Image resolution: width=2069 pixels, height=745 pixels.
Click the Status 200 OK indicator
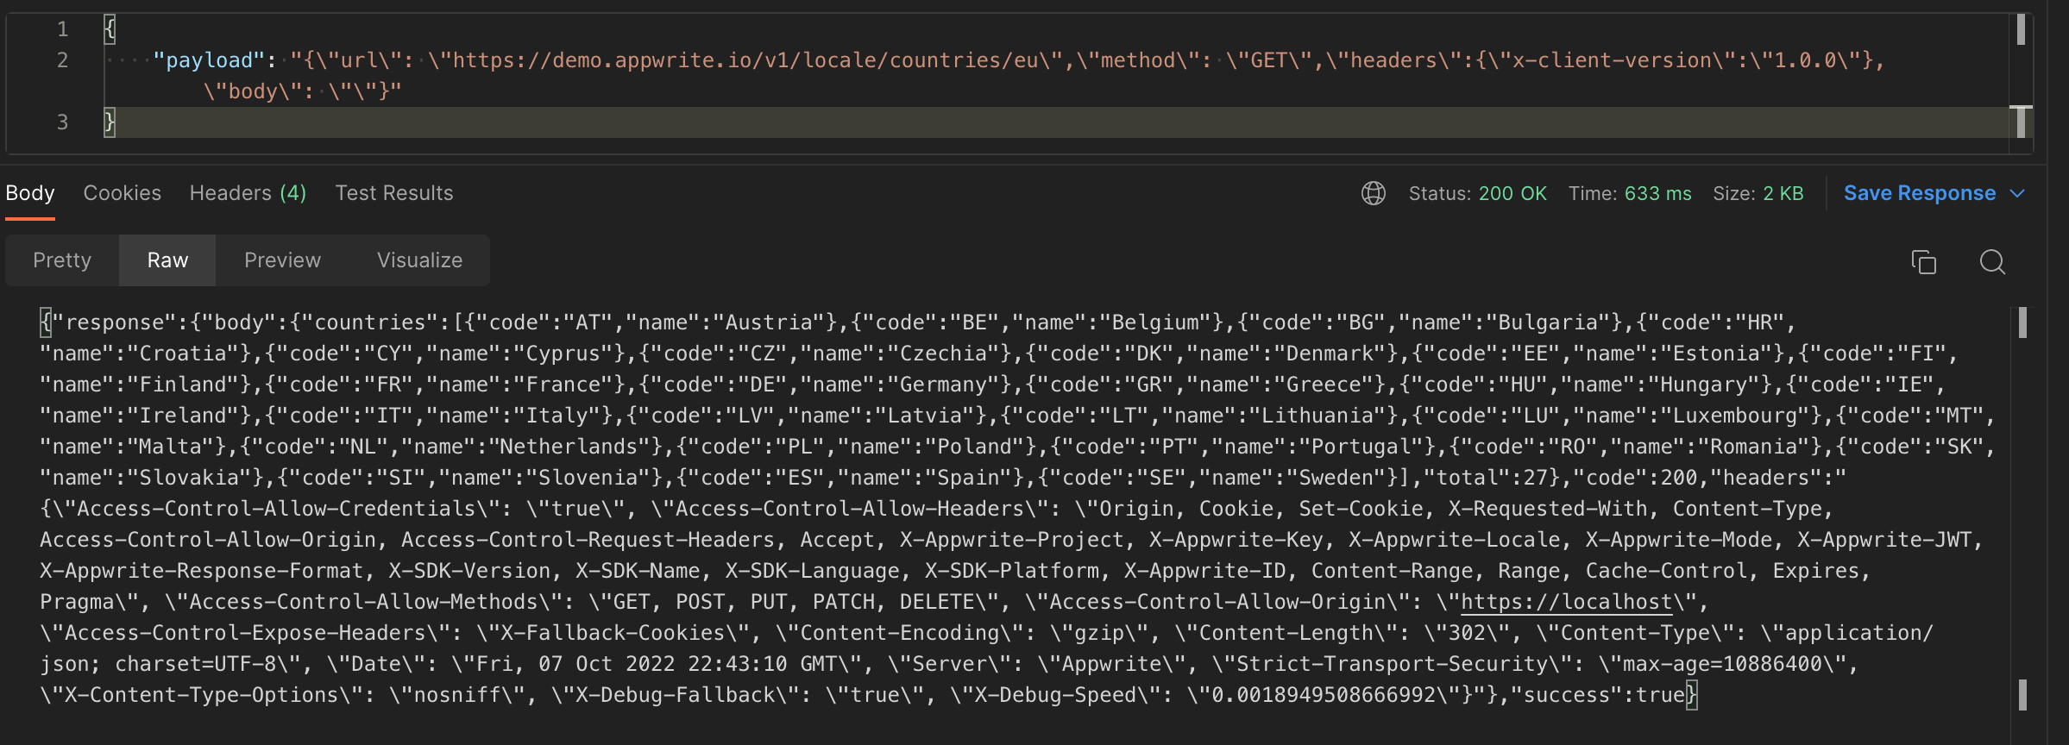pos(1477,193)
